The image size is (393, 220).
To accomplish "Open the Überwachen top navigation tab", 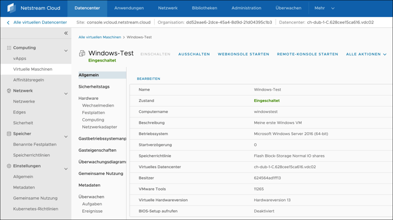I will point(288,8).
